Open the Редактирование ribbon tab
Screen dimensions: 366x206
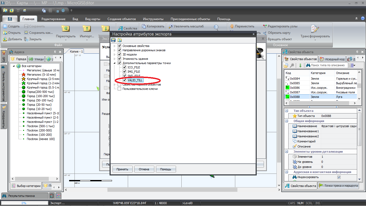[53, 19]
